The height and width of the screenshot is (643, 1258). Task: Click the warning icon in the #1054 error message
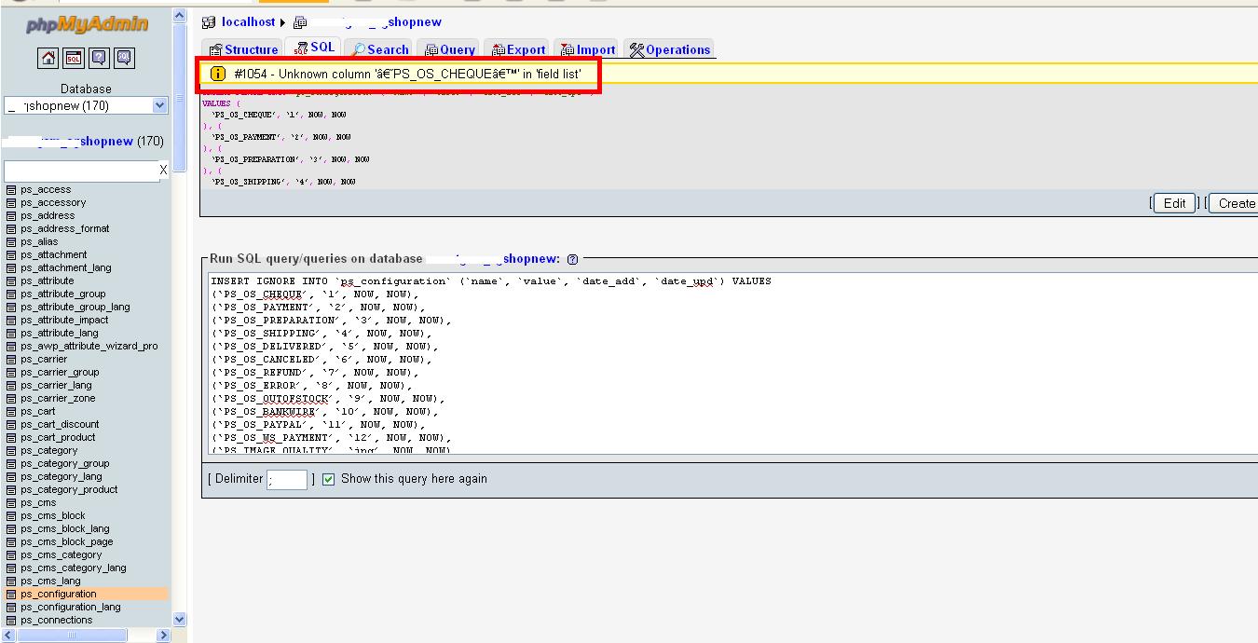[218, 74]
